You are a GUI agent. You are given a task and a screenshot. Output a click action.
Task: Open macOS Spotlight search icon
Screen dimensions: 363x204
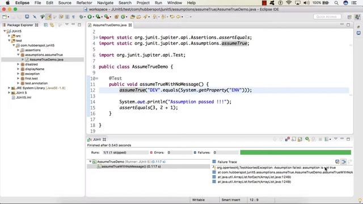pyautogui.click(x=336, y=3)
